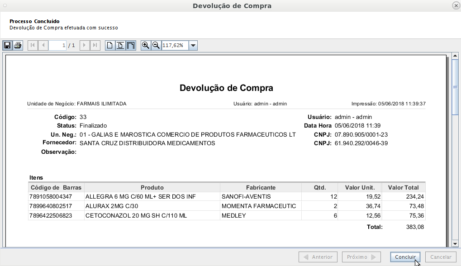Click the Valor Total column header
461x266 pixels.
(404, 188)
